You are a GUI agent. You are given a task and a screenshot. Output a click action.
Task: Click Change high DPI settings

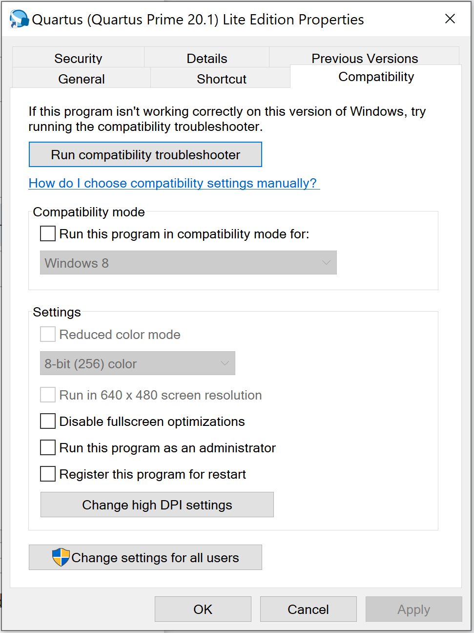(157, 505)
